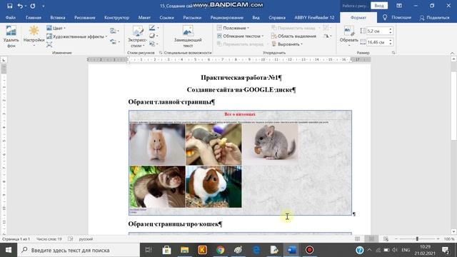Decrease the picture width with the down spinner

(x=391, y=44)
